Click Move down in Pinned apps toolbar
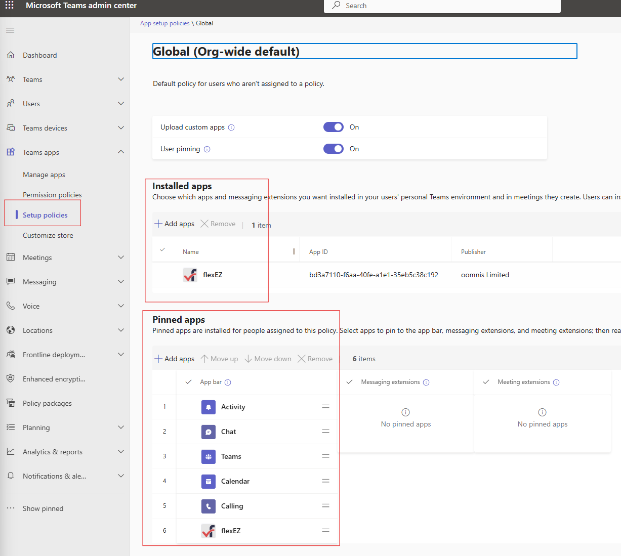 click(x=268, y=359)
